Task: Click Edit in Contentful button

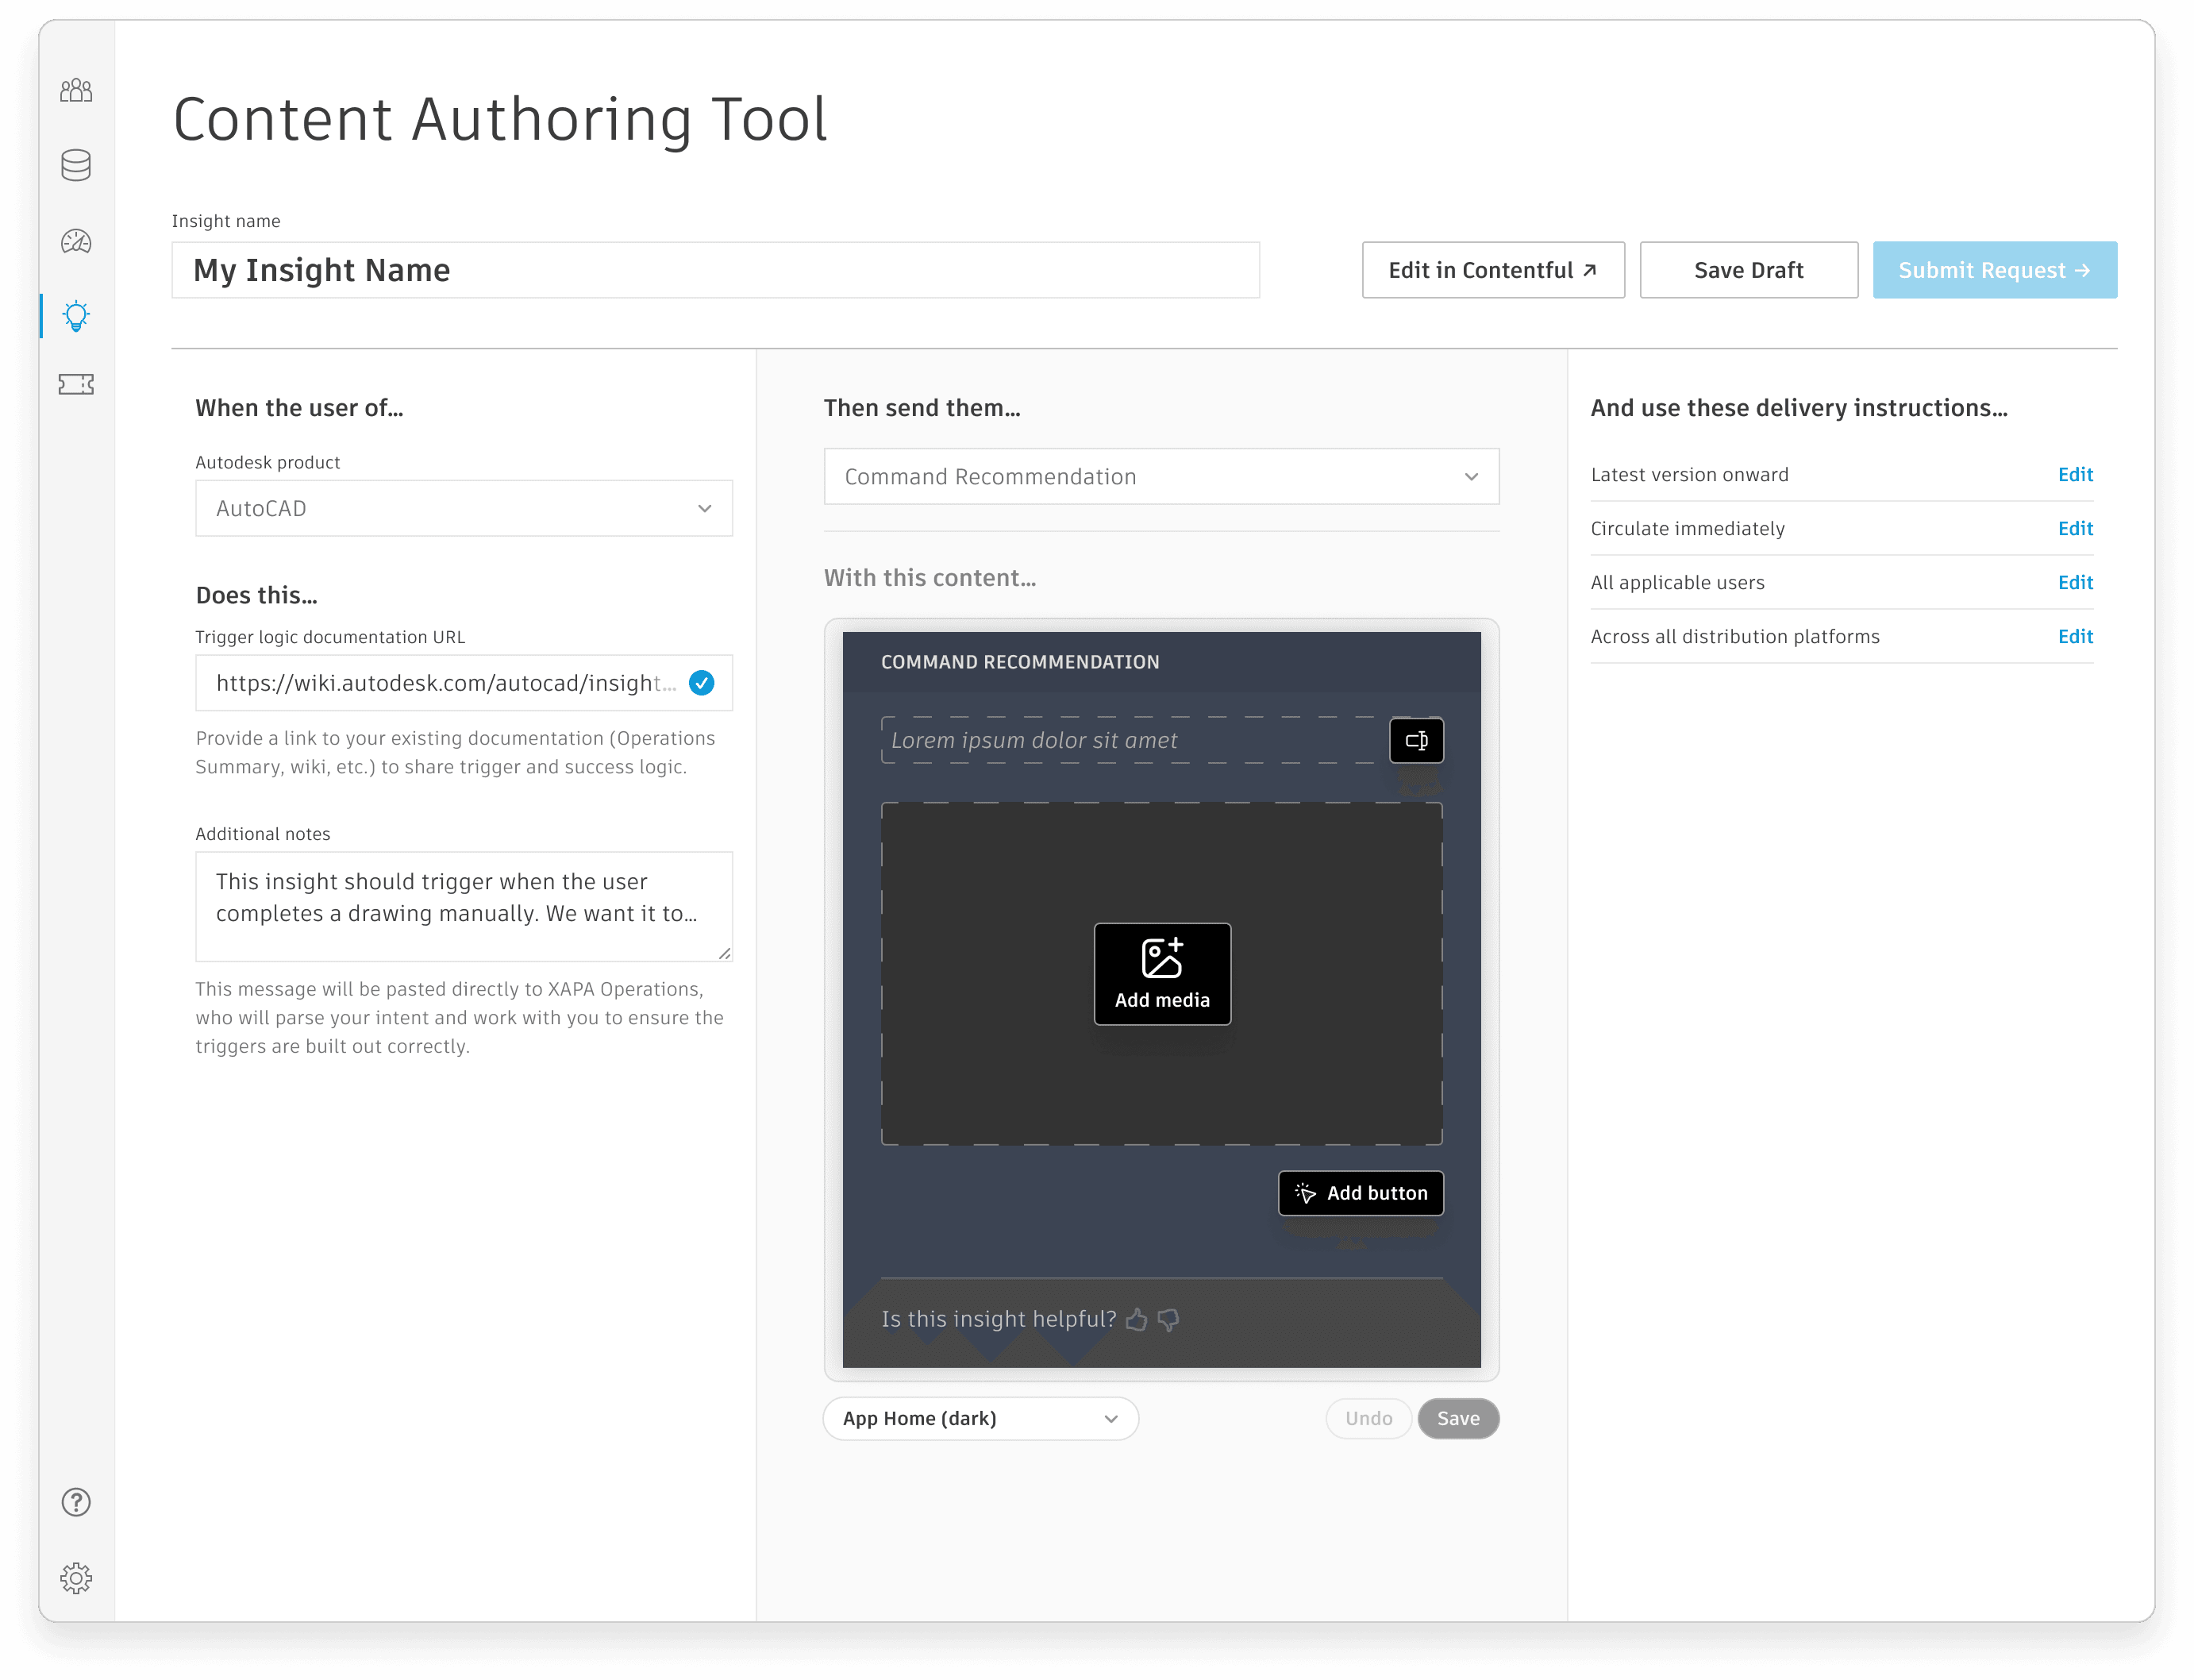Action: [x=1492, y=270]
